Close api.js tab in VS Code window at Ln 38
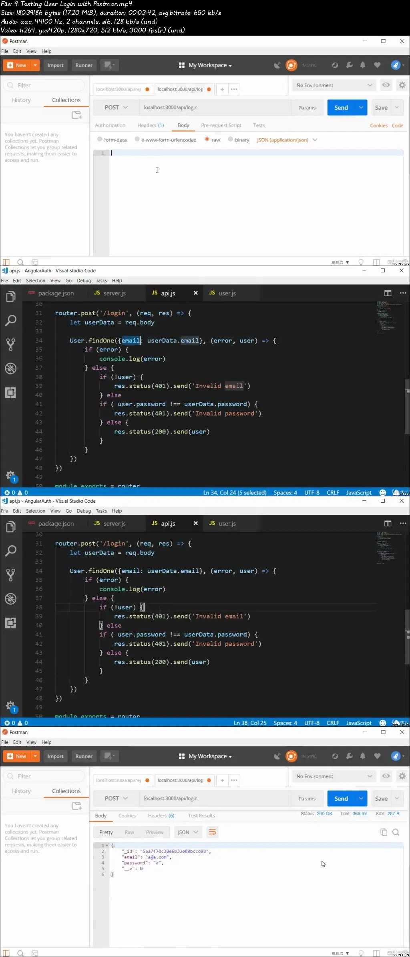Viewport: 410px width, 957px height. pos(195,524)
